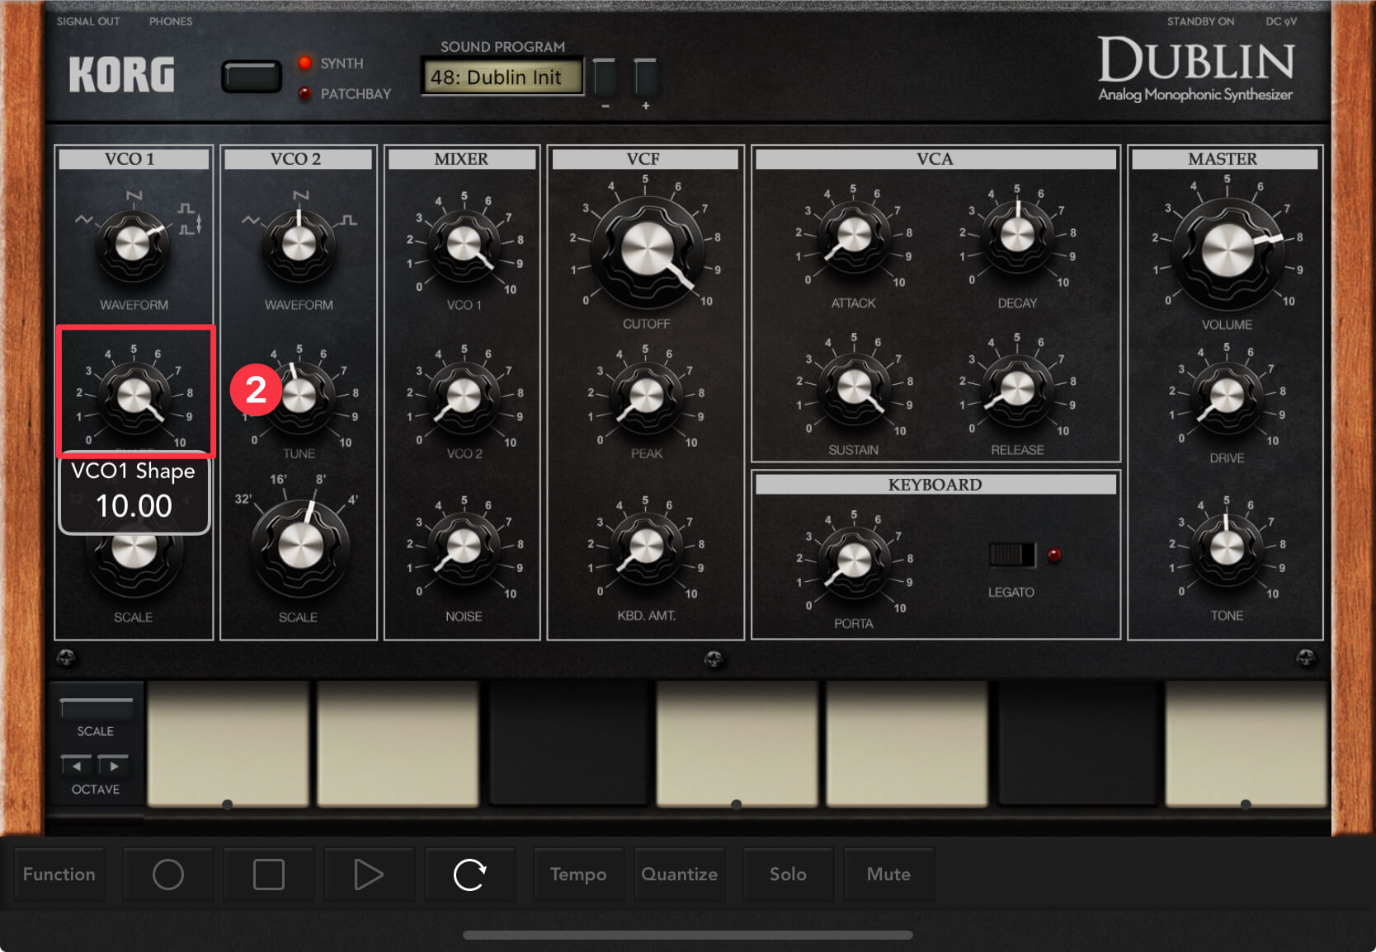
Task: Shift octave up with right arrow
Action: coord(114,766)
